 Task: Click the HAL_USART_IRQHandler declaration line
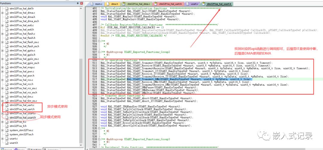click(x=141, y=106)
